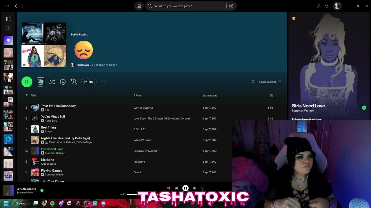Open Summer Walker under the right panel title
The image size is (371, 208).
[303, 111]
